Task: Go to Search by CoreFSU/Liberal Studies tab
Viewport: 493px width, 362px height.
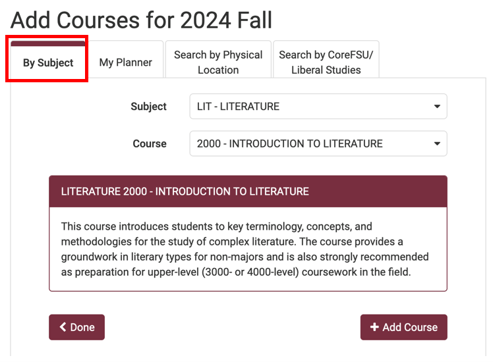Action: click(326, 62)
